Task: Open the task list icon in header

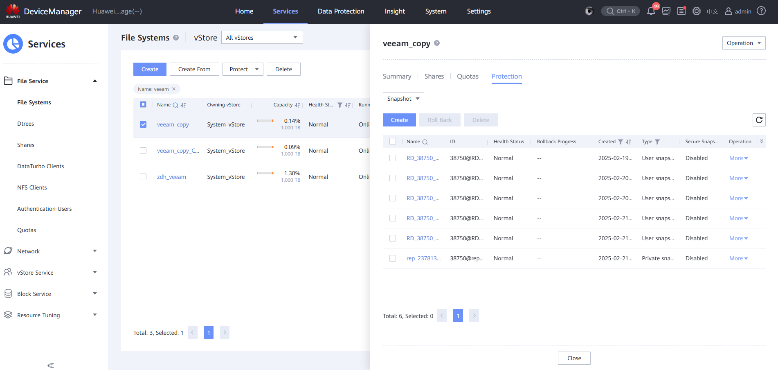Action: click(681, 11)
